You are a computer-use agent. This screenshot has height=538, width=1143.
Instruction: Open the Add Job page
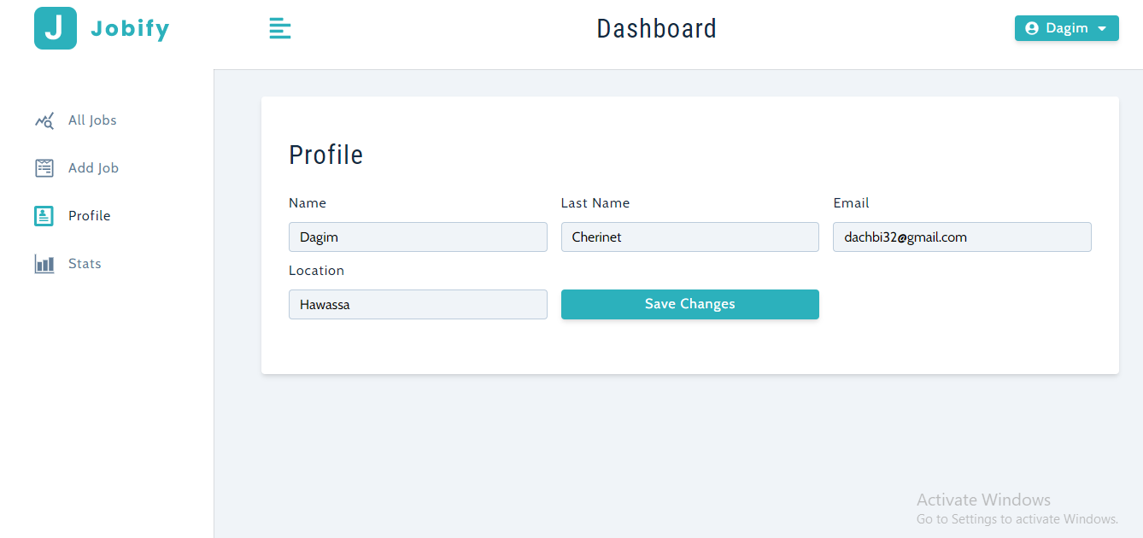pos(92,167)
